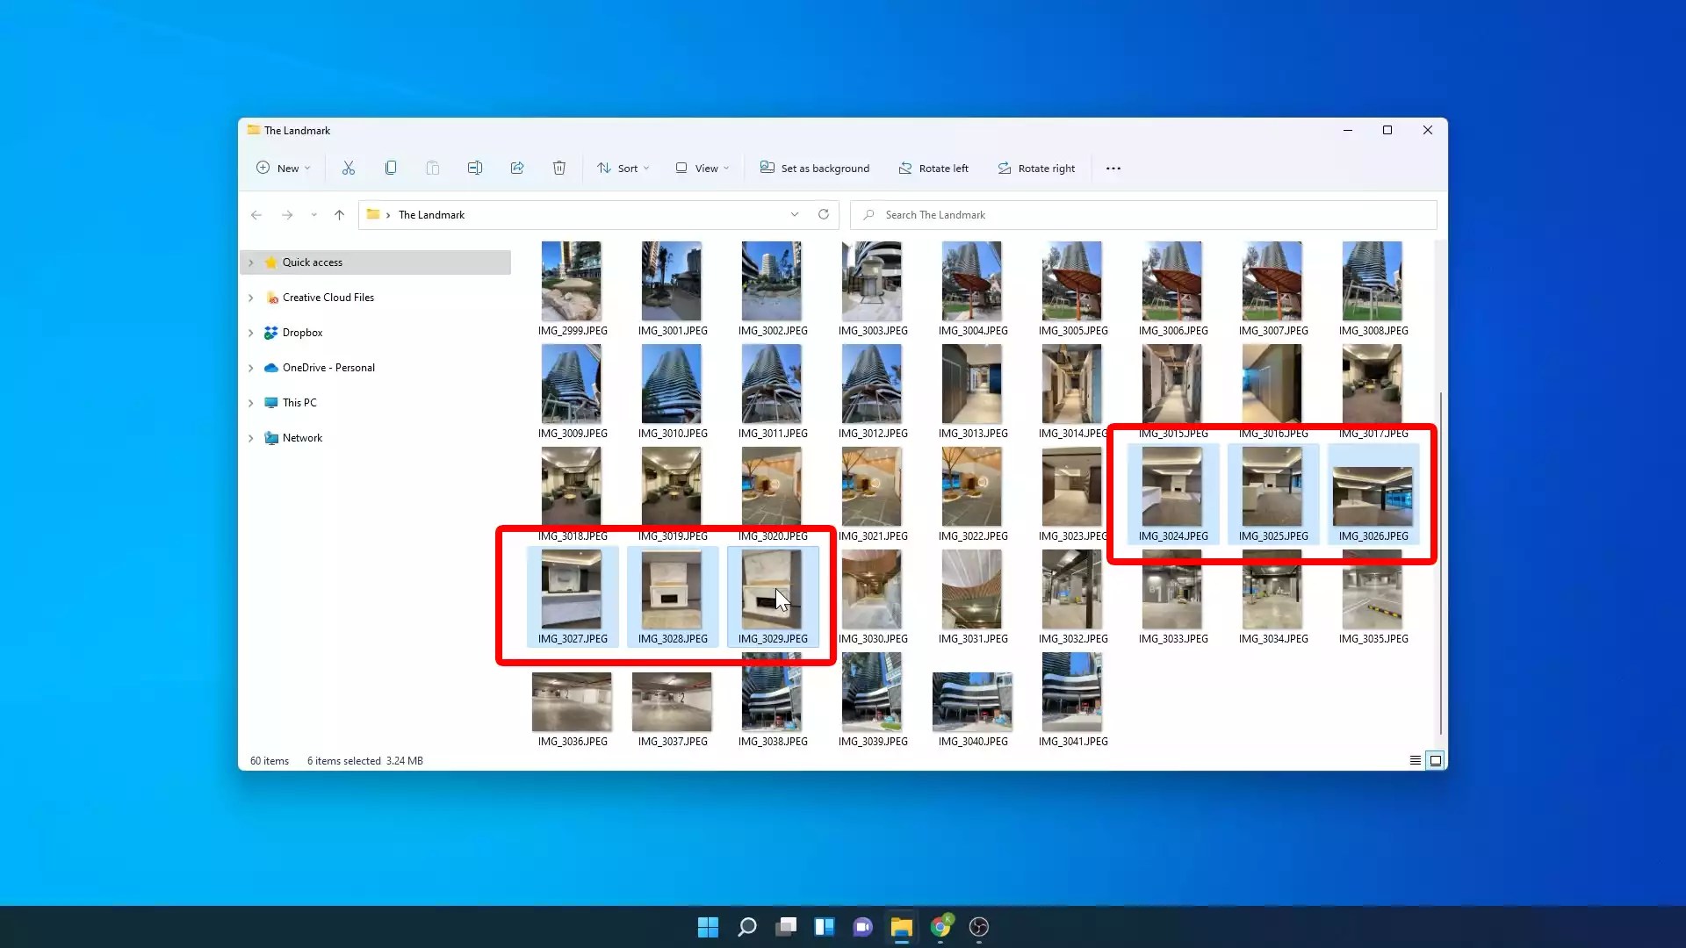The height and width of the screenshot is (948, 1686).
Task: Click the Set as background button
Action: click(813, 168)
